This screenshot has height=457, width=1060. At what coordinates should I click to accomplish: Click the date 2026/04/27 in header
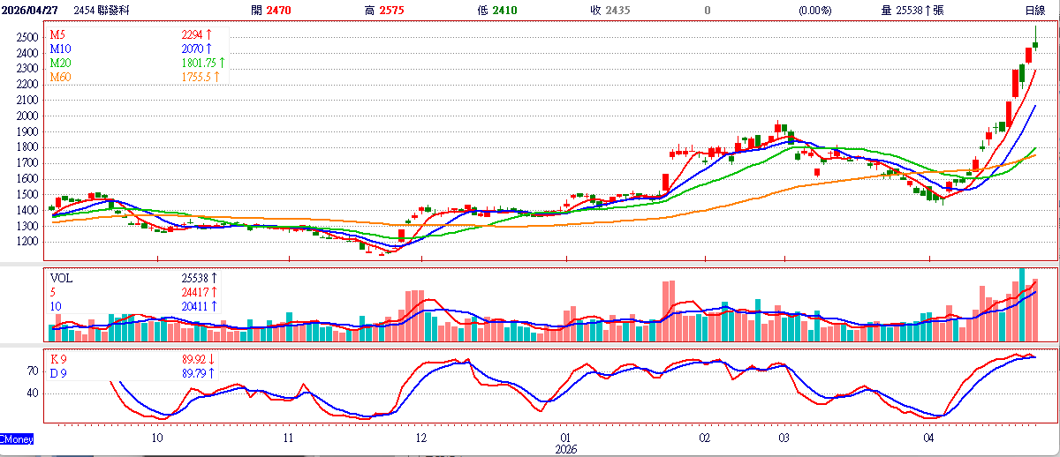click(32, 10)
